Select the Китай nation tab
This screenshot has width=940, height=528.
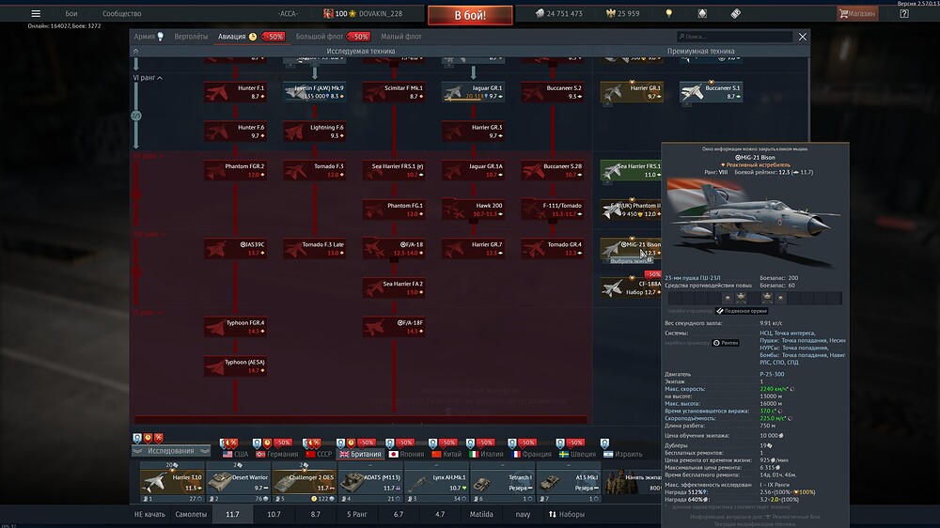446,454
